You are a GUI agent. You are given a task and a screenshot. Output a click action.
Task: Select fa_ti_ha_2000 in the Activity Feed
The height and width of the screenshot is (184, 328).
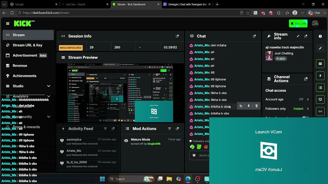[77, 162]
